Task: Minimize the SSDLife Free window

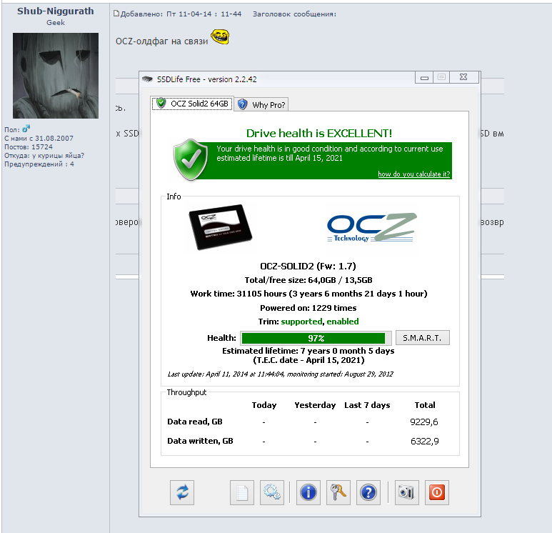Action: pyautogui.click(x=425, y=77)
